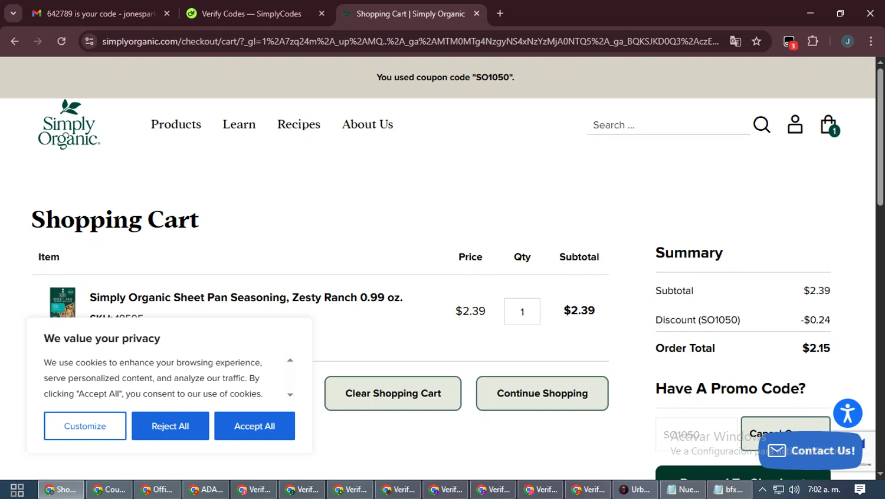Customize cookie preferences

[85, 426]
